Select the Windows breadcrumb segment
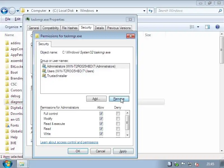Viewport: 224px width, 168px height. tap(87, 11)
